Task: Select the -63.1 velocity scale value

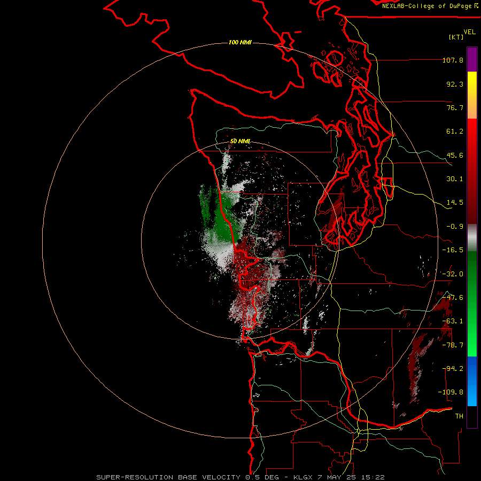Action: coord(453,321)
